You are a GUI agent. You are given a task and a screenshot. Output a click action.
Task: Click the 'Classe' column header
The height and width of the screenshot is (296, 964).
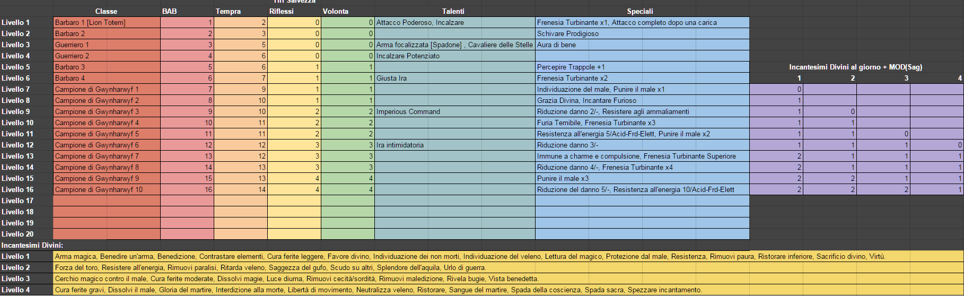(x=107, y=11)
